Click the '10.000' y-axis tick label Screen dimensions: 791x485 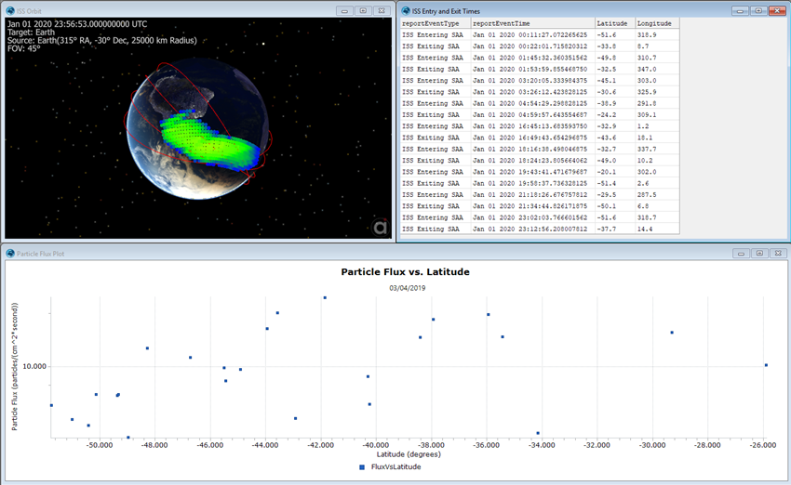coord(34,366)
